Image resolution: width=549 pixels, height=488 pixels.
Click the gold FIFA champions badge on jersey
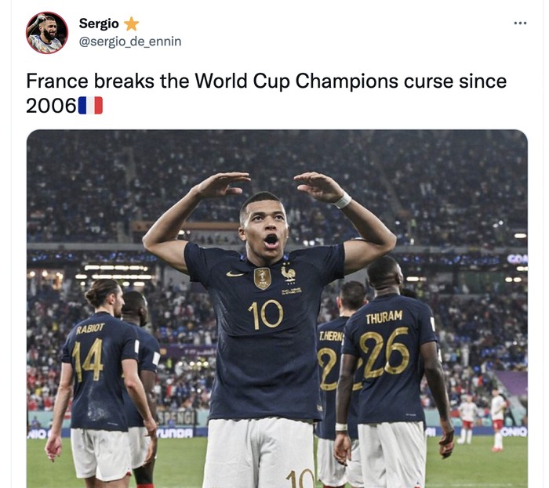click(x=262, y=278)
